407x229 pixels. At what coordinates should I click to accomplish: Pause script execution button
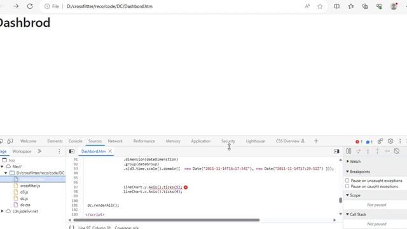click(348, 151)
